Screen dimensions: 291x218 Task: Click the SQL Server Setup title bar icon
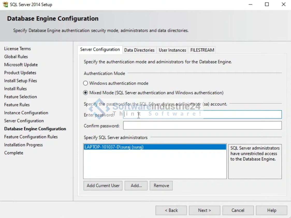click(5, 4)
